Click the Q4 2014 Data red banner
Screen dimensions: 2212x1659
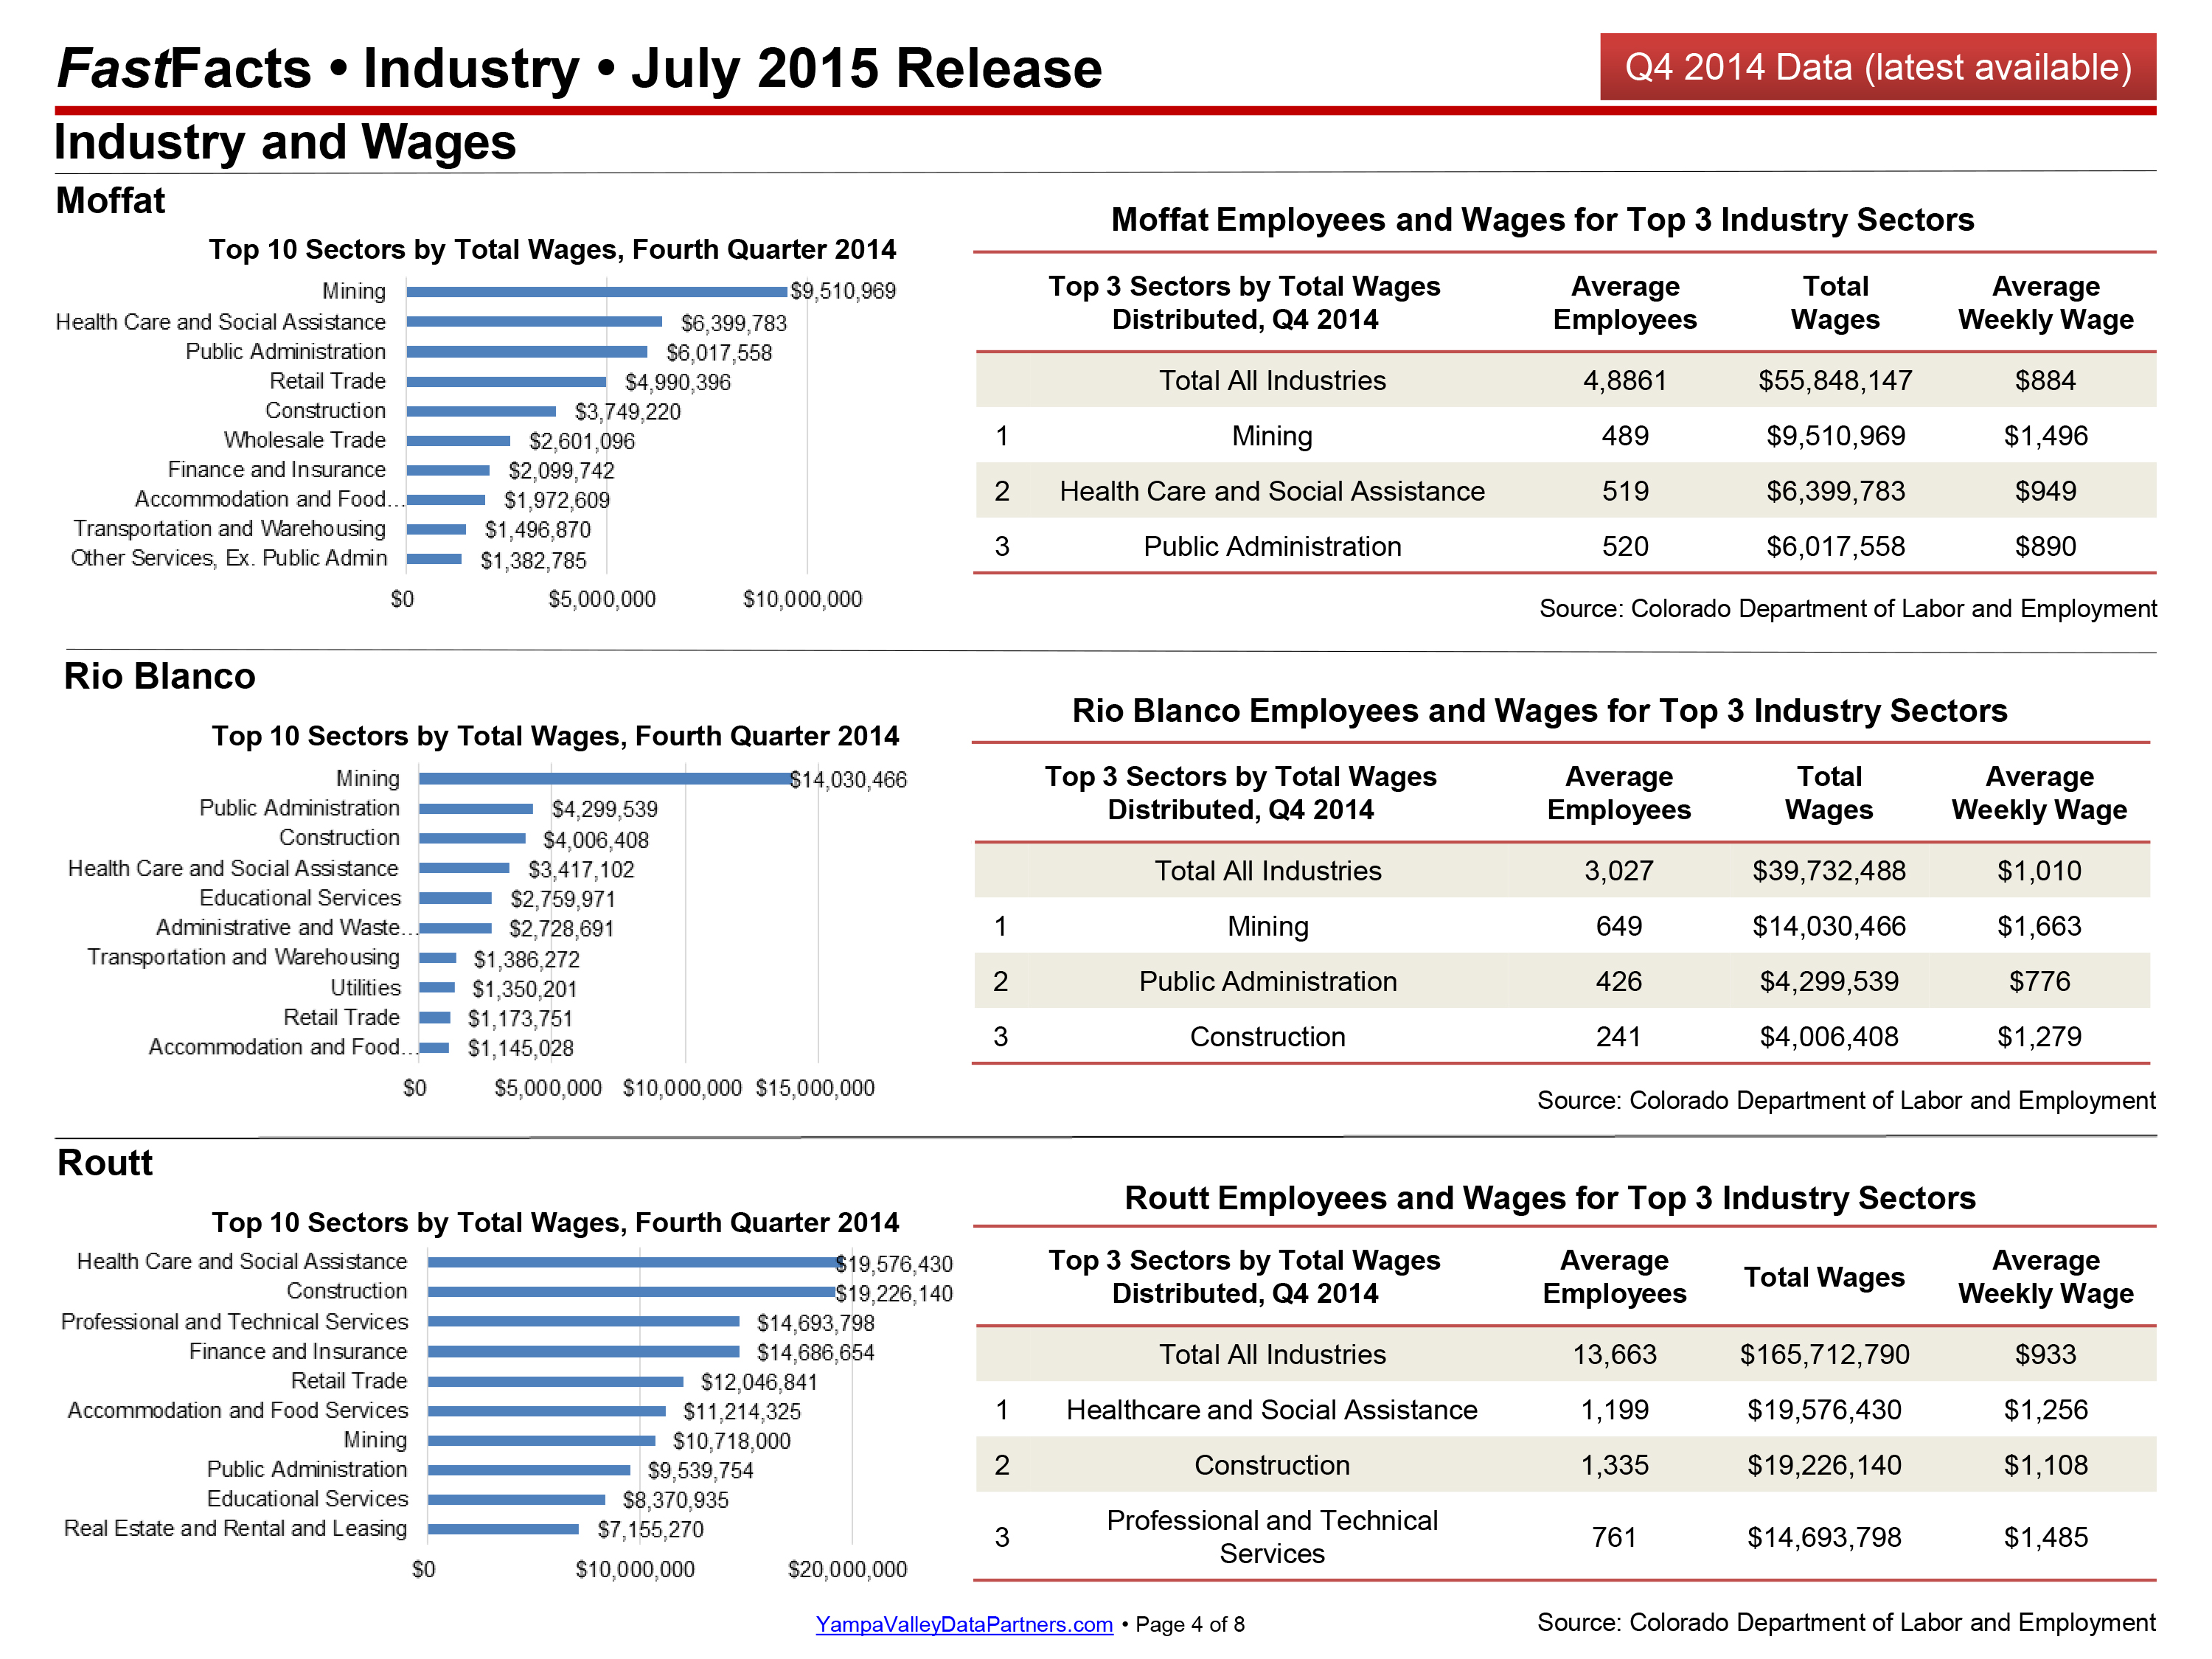1877,66
